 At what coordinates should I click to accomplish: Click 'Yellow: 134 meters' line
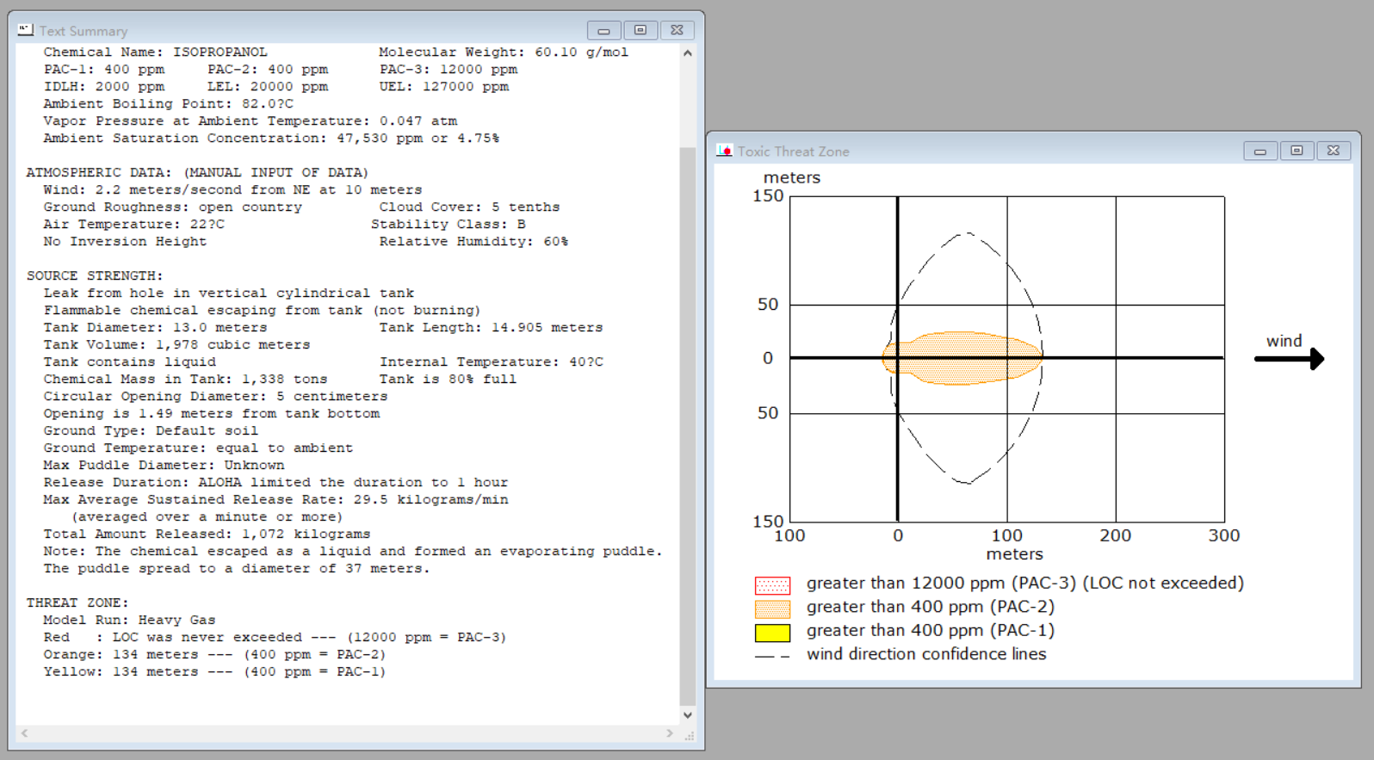pyautogui.click(x=214, y=672)
